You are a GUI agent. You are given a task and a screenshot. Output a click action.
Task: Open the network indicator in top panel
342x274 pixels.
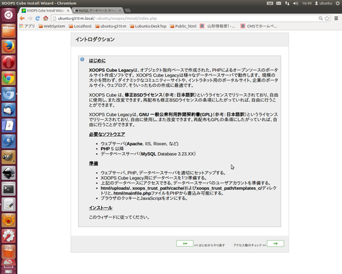287,3
